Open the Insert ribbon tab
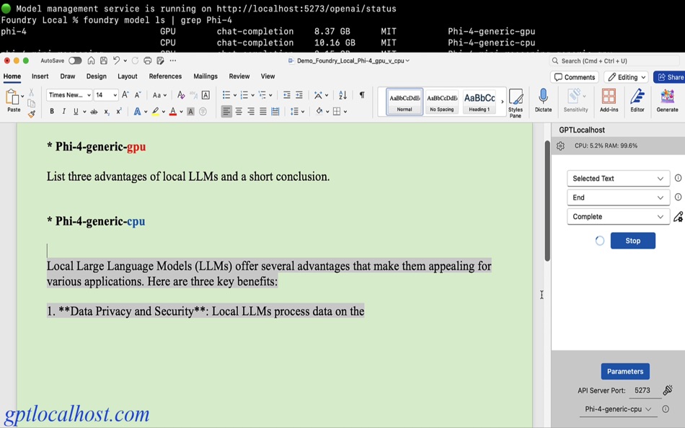Viewport: 685px width, 428px height. 40,76
